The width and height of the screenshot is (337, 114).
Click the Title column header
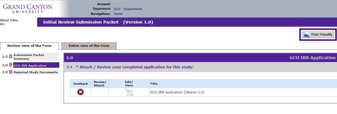154,84
